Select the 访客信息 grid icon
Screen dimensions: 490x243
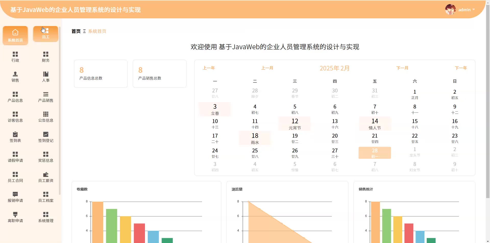click(15, 114)
